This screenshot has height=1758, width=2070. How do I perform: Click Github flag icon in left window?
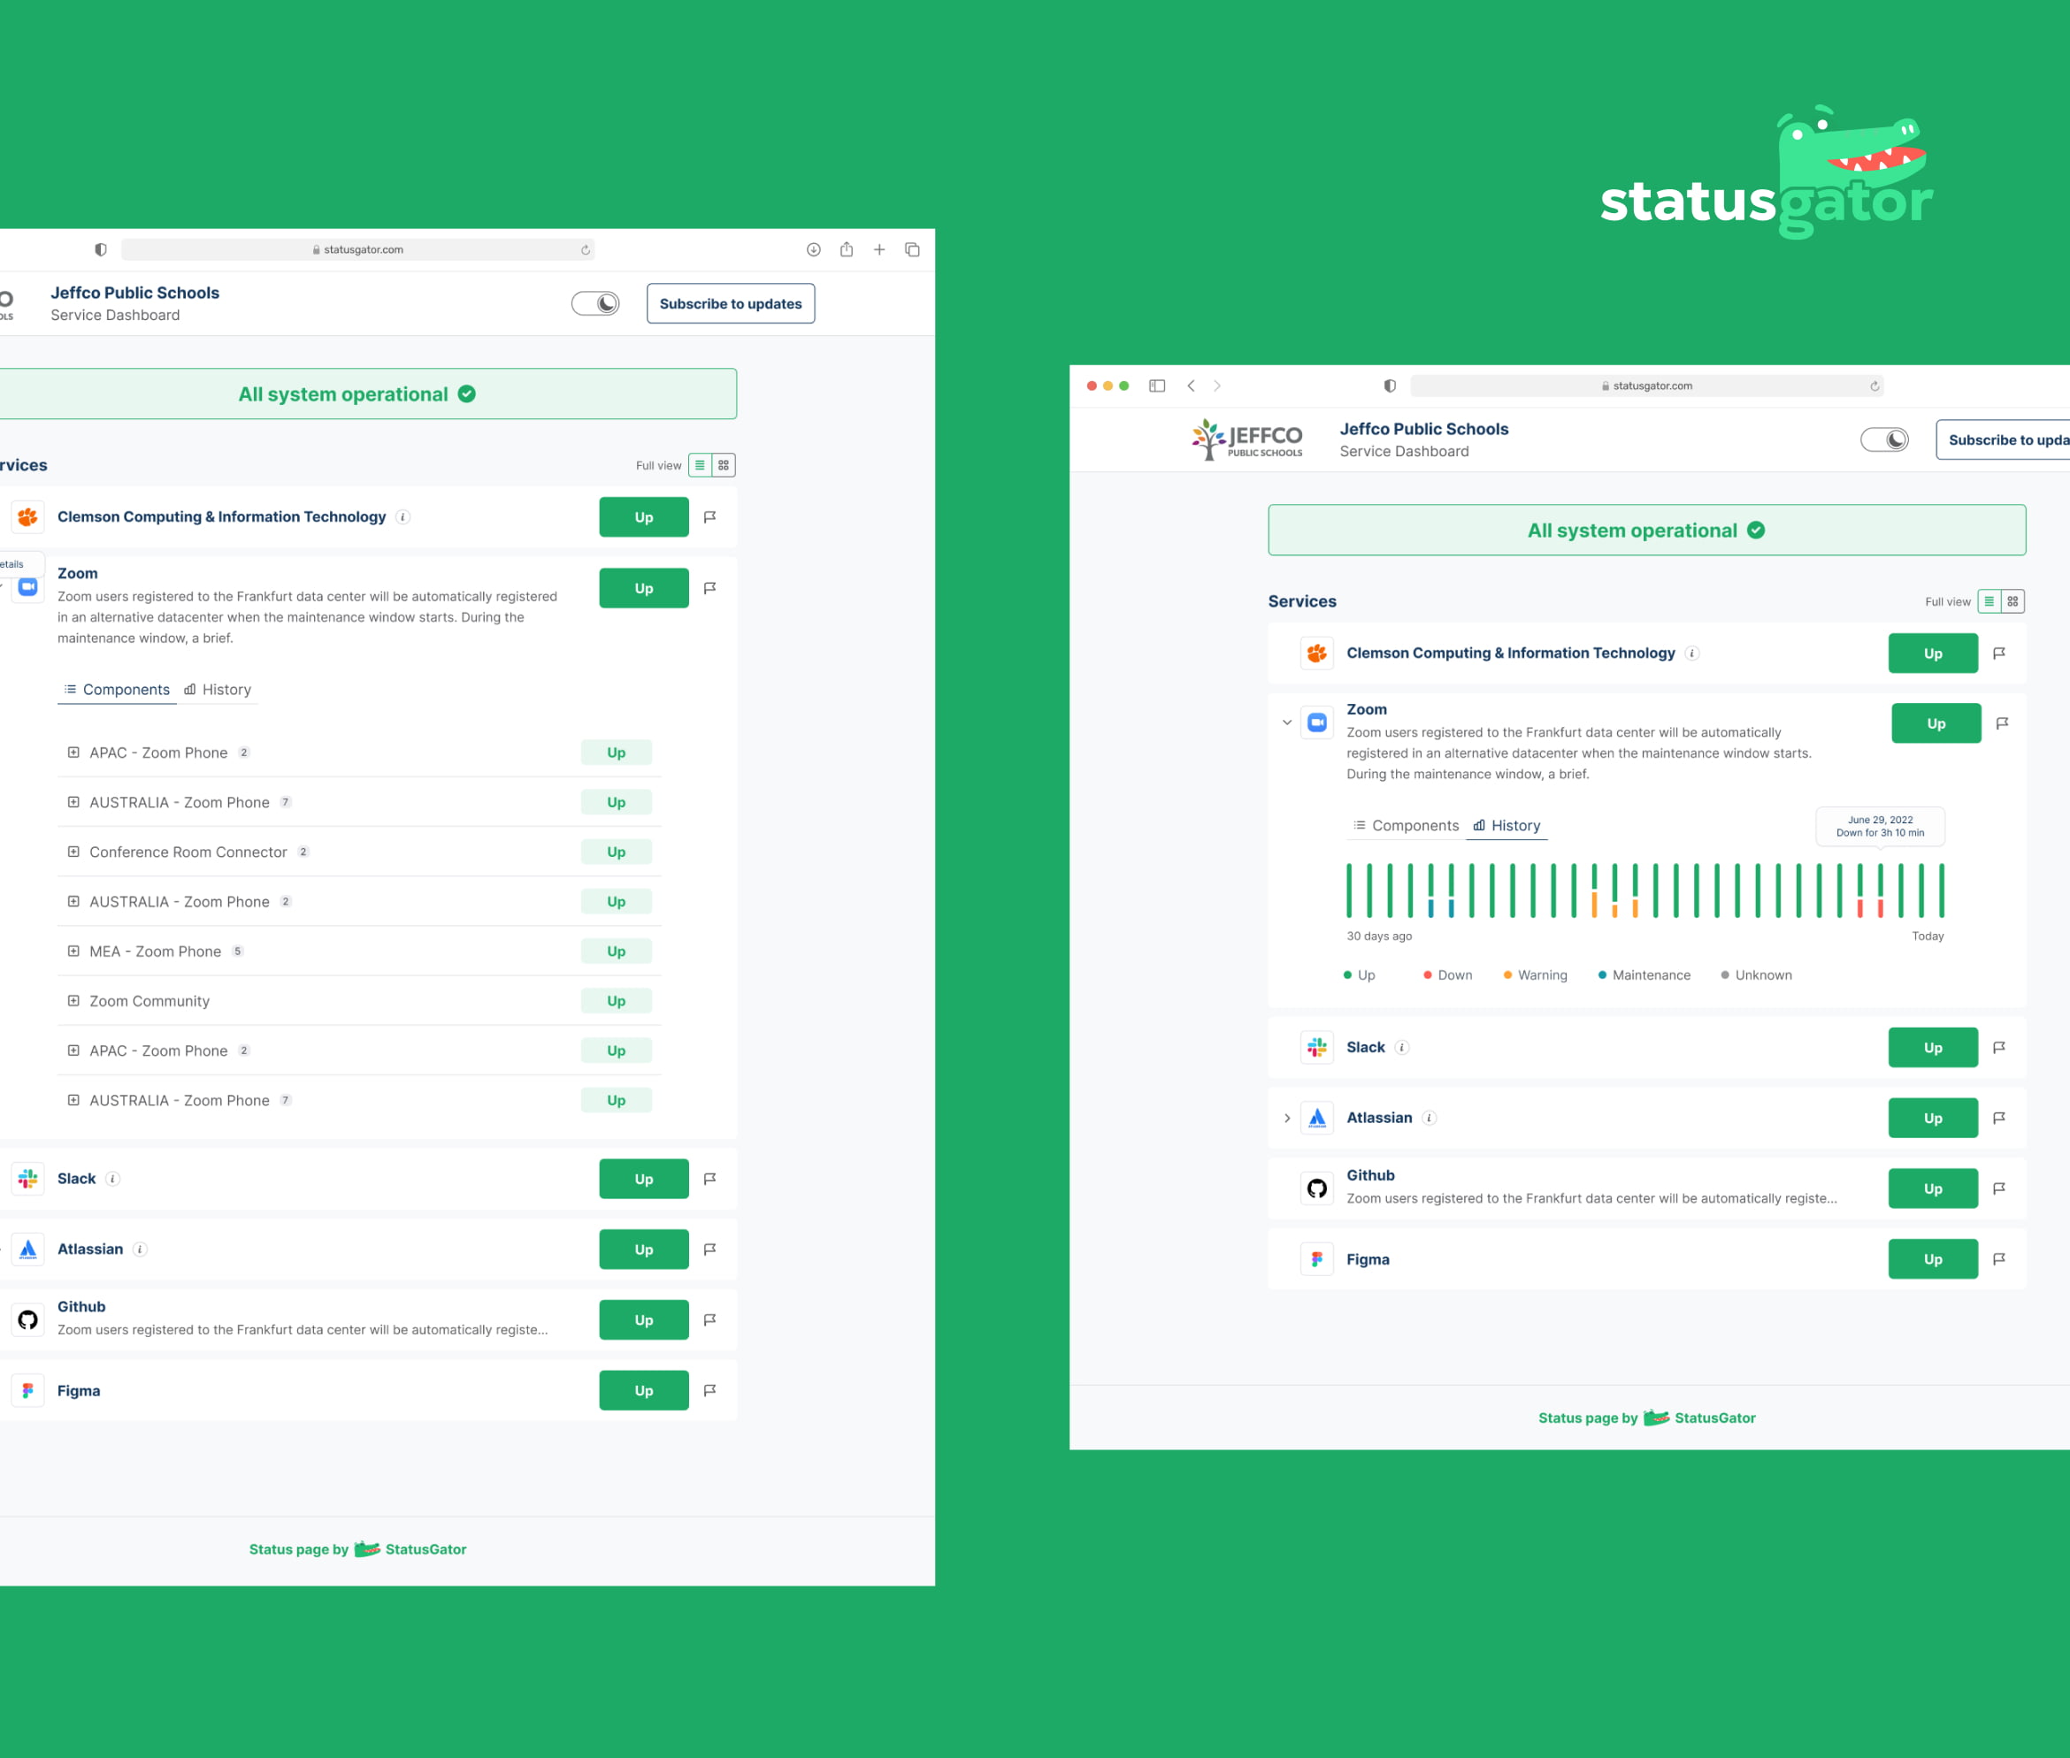710,1320
